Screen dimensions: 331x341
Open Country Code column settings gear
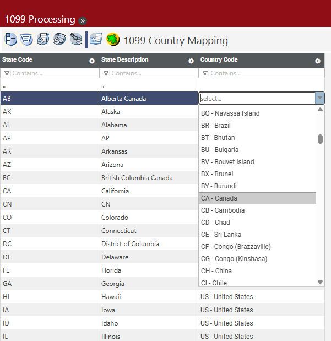pos(318,61)
